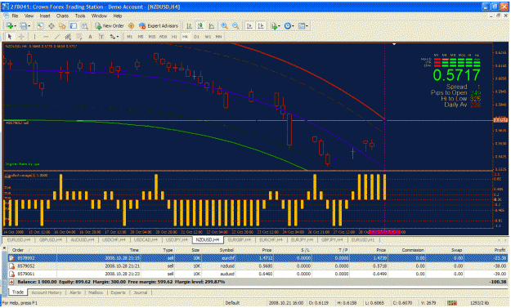Select the Equidistant Channel tool
511x308 pixels.
(68, 37)
